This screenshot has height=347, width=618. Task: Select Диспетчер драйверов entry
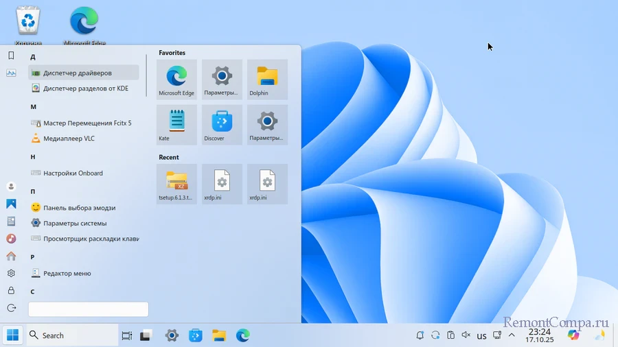[77, 73]
